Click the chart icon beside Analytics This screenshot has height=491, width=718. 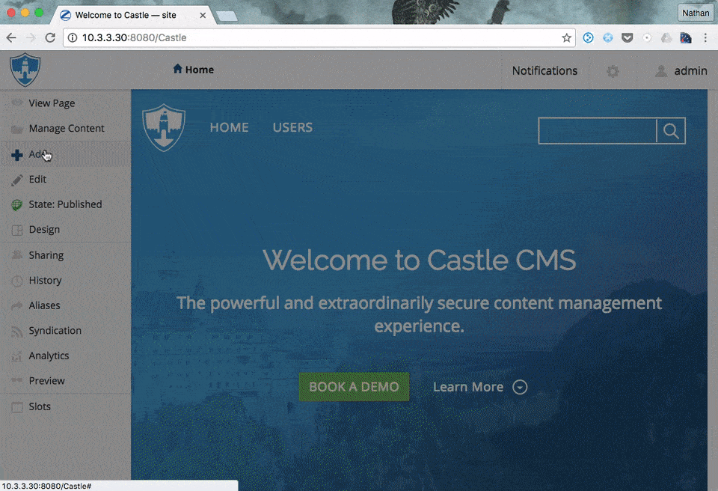[x=17, y=356]
